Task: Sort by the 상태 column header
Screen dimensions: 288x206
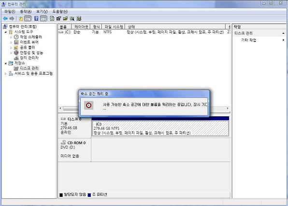Action: 175,27
